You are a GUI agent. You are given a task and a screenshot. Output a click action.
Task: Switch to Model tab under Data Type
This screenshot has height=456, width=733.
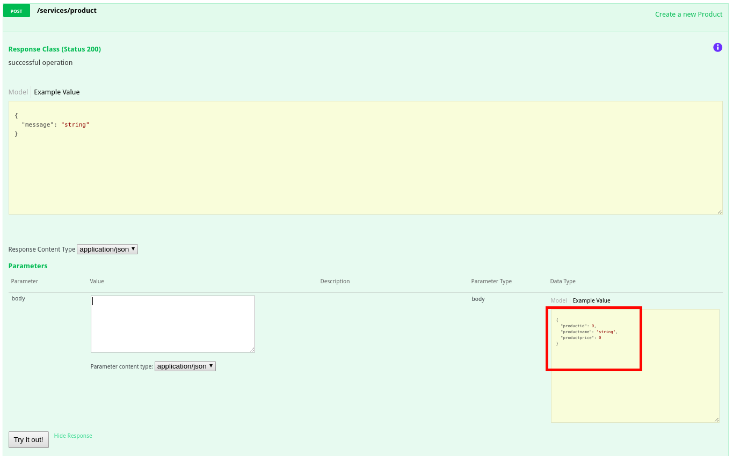tap(558, 300)
